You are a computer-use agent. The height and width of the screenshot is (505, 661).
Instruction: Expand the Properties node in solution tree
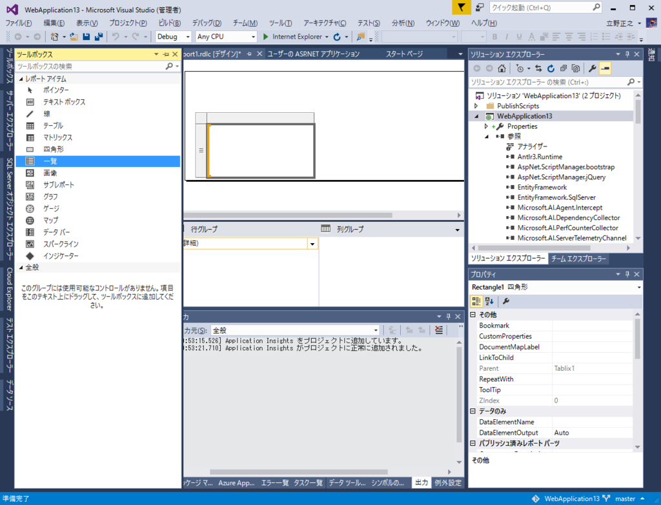point(486,126)
